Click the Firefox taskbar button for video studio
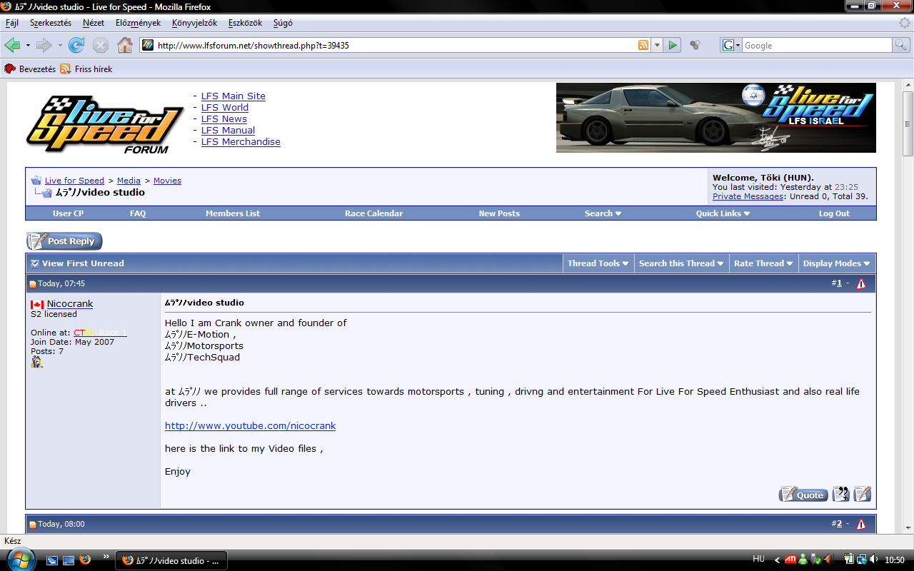The image size is (914, 571). coord(171,560)
